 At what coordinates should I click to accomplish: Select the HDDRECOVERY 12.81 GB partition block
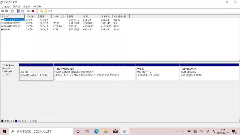click(x=209, y=72)
